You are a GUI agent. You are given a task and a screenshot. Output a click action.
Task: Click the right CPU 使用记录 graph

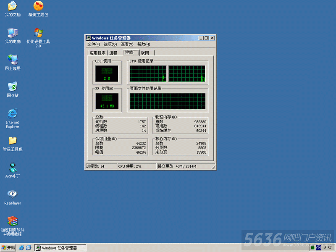coord(187,74)
